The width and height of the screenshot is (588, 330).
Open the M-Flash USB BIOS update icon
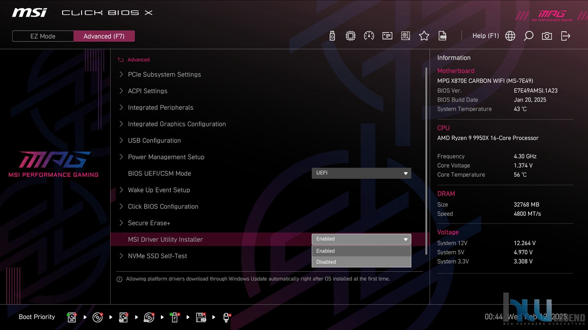(332, 36)
